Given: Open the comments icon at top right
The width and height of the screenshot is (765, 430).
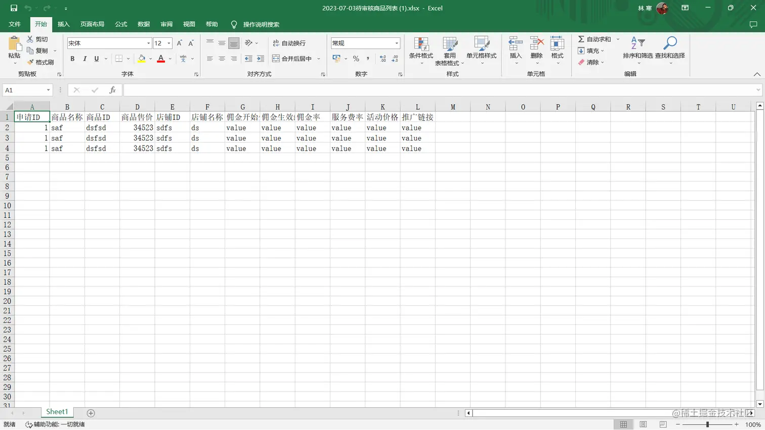Looking at the screenshot, I should (753, 24).
